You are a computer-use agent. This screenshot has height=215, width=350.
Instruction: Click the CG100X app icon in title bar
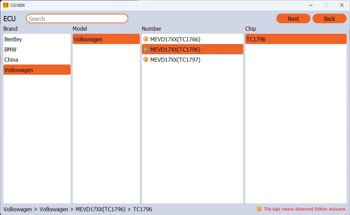point(5,5)
